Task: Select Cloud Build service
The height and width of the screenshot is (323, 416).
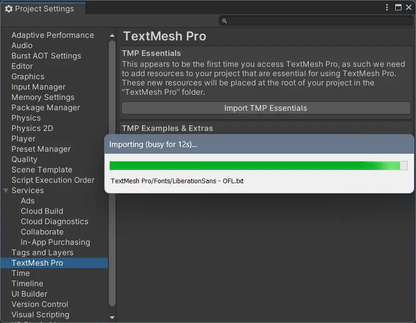Action: tap(42, 211)
